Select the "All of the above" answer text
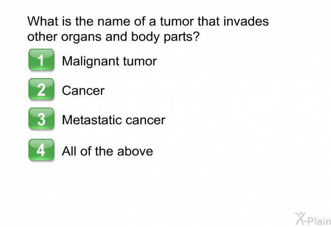Viewport: 331px width, 227px height. [x=107, y=151]
